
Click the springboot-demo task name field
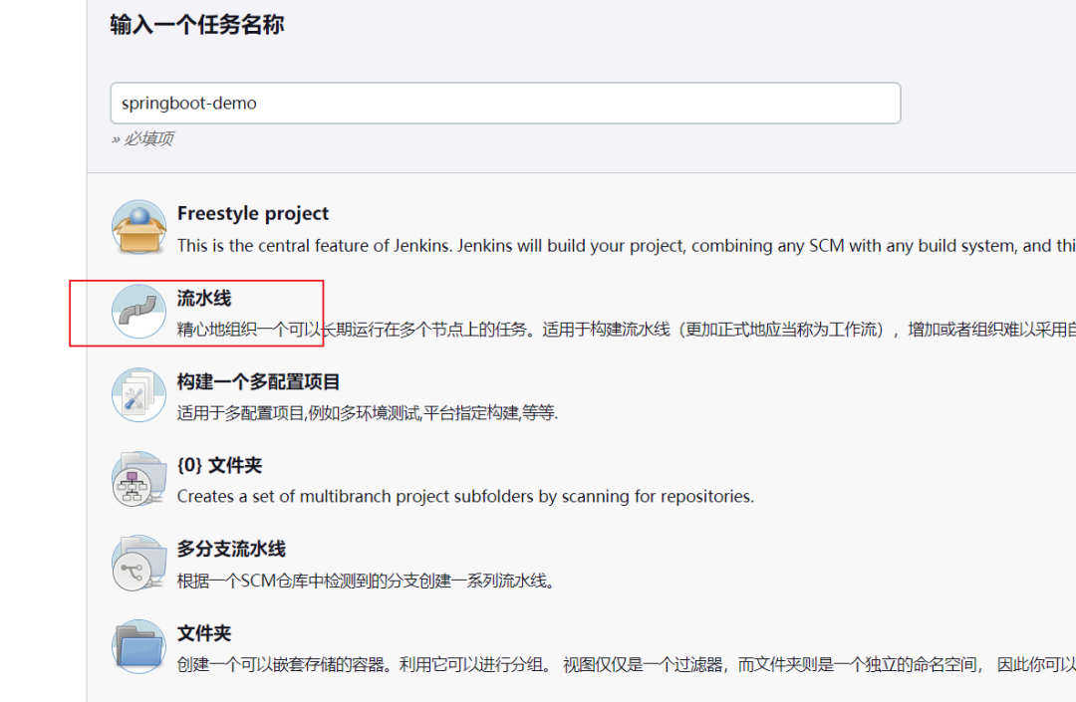505,104
